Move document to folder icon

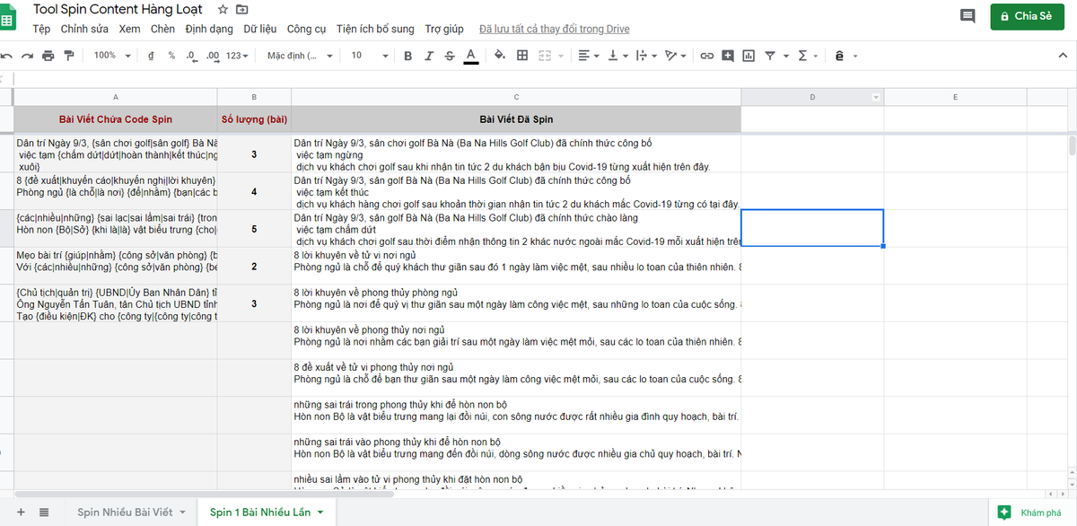point(241,9)
